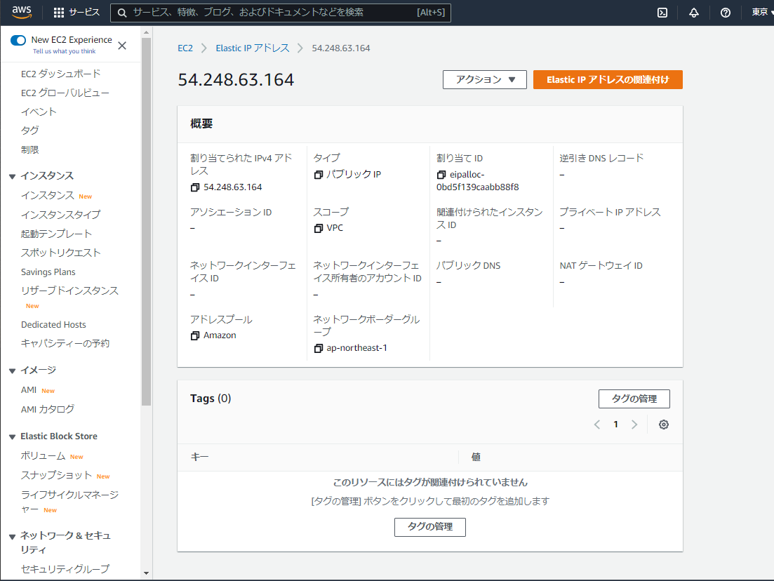Focus the services search field
The width and height of the screenshot is (774, 581).
281,13
